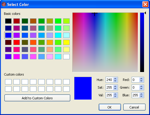Select the pure red basic color swatch

coord(17,42)
